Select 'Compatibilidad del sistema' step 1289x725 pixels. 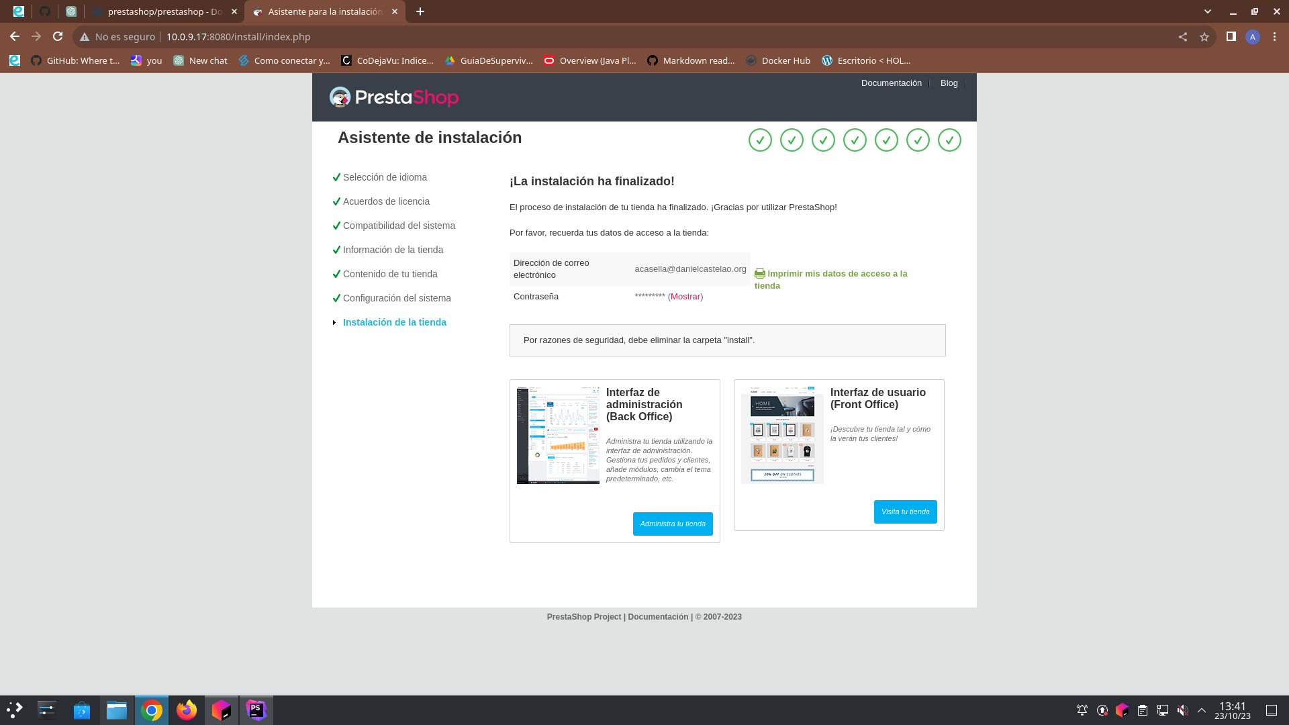tap(399, 226)
